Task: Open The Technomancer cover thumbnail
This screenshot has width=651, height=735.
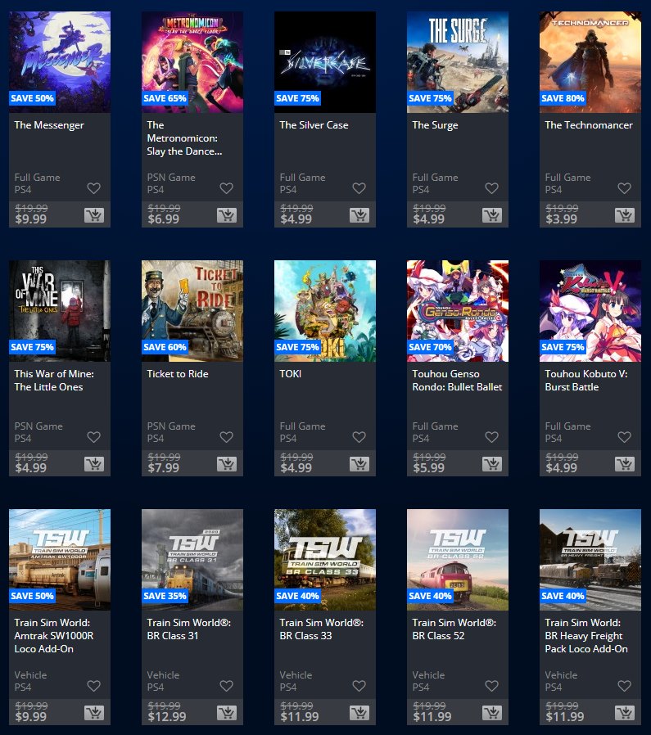Action: [590, 62]
